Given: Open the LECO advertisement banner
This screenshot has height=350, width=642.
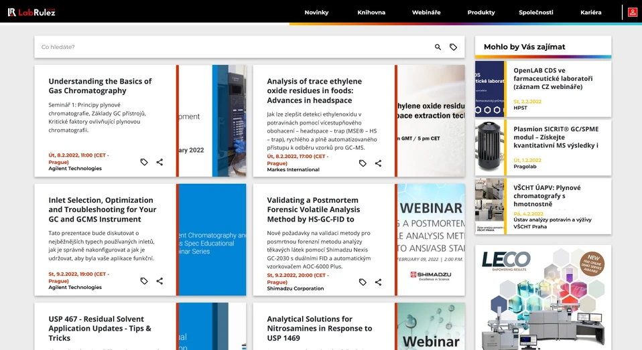Looking at the screenshot, I should click(x=543, y=297).
